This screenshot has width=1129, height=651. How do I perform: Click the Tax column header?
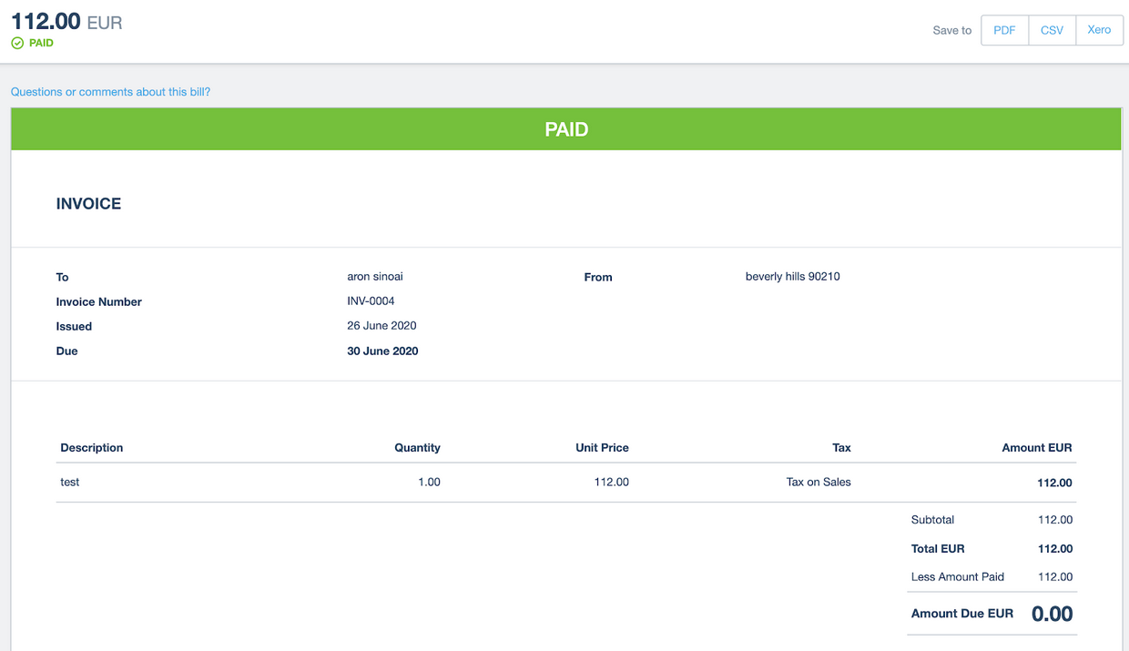[841, 448]
